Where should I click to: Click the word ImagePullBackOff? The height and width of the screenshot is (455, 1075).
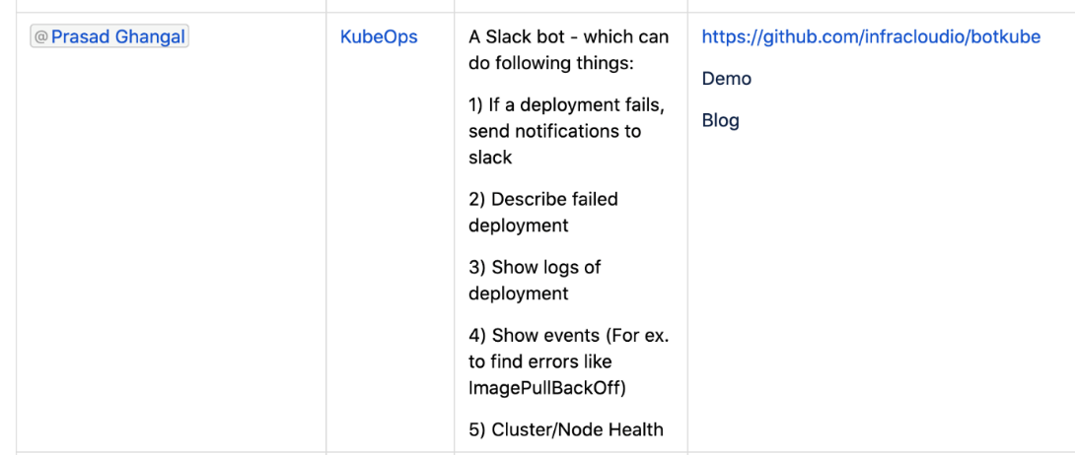(547, 388)
